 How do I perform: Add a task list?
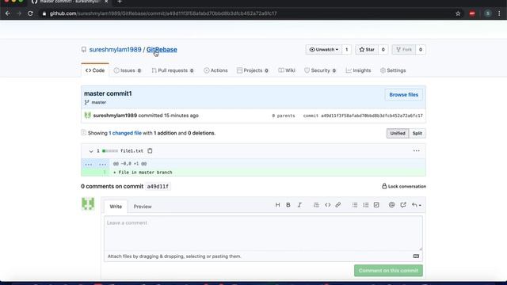(x=376, y=205)
